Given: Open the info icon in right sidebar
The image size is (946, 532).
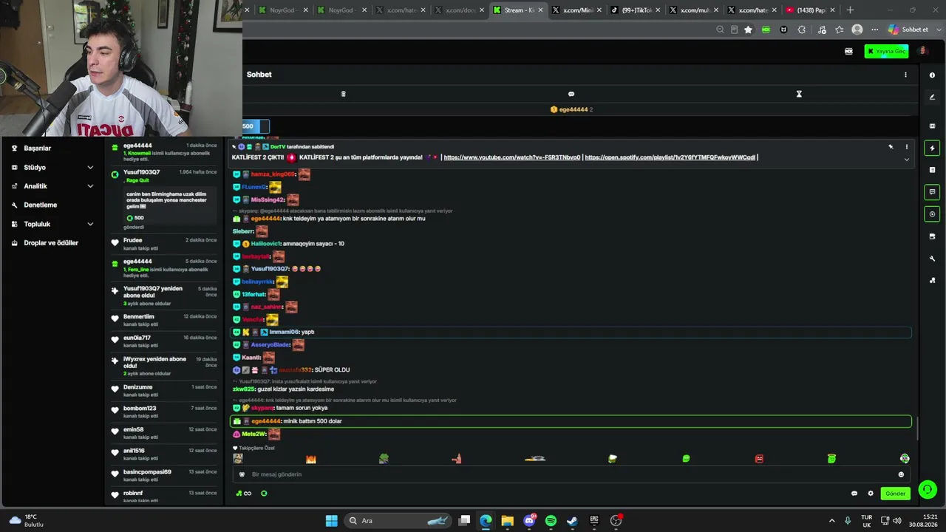Looking at the screenshot, I should [932, 75].
